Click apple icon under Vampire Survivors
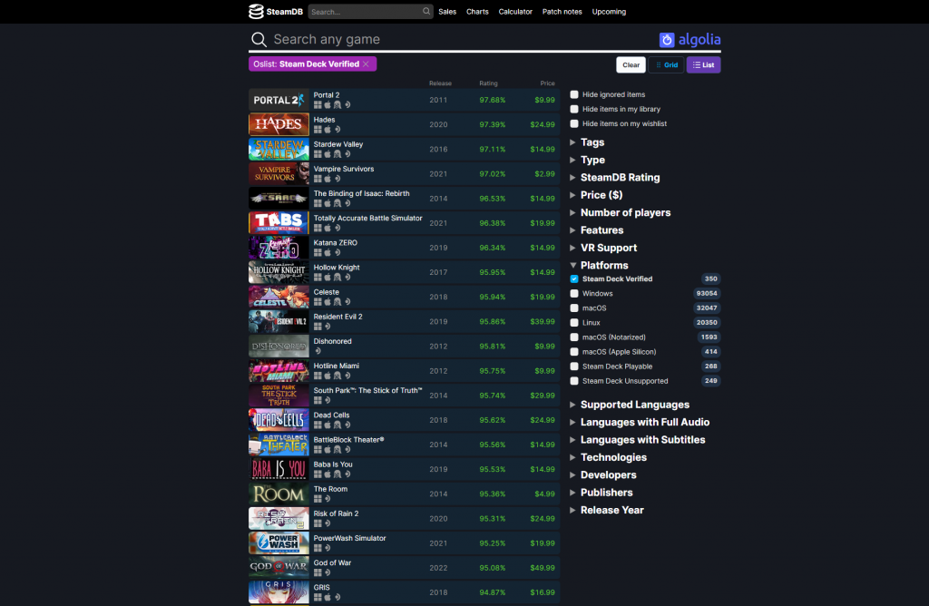 328,179
